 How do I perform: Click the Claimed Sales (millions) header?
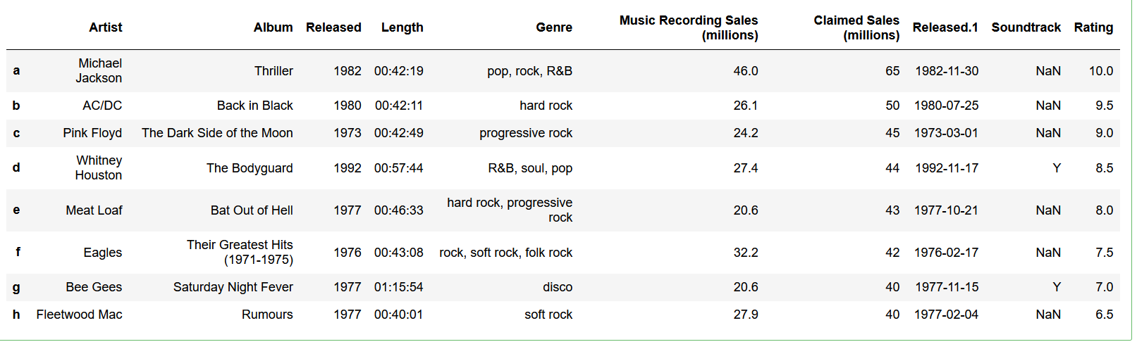[856, 27]
